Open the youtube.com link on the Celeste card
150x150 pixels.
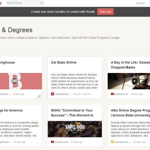coord(121,94)
